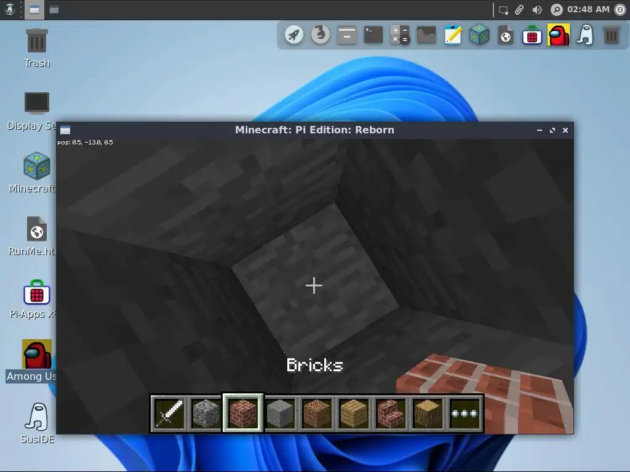Open the terminal from the dock
The width and height of the screenshot is (630, 472).
pos(373,35)
